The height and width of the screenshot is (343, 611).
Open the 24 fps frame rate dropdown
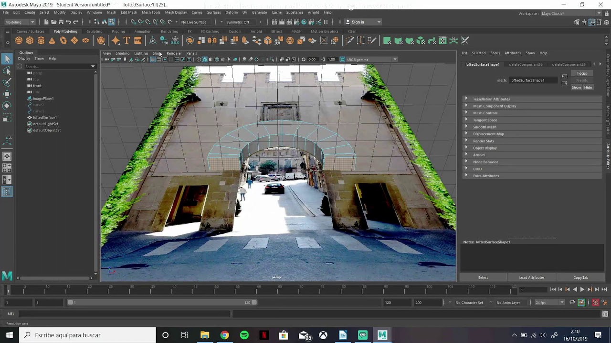[549, 303]
